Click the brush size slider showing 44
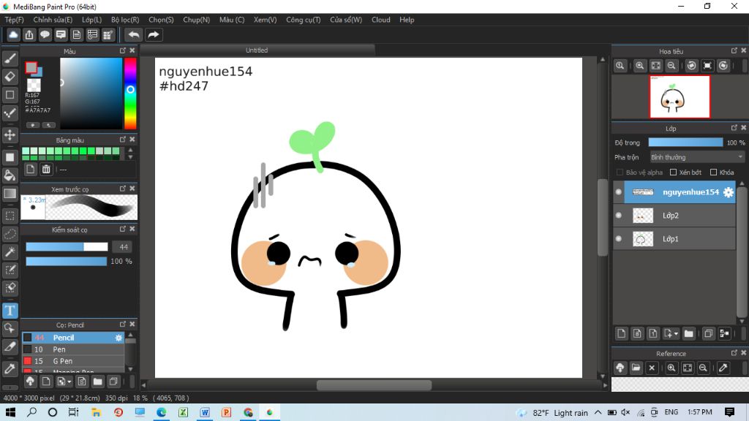This screenshot has height=421, width=749. point(67,247)
